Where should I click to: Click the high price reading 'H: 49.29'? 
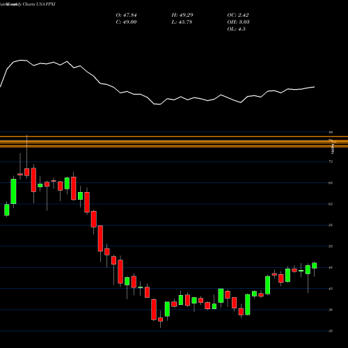tap(182, 15)
